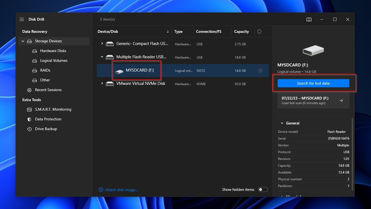Click Attach disk image link
This screenshot has height=209, width=371.
[121, 190]
